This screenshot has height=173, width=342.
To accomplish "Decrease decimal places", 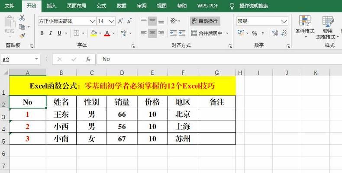I will (284, 33).
